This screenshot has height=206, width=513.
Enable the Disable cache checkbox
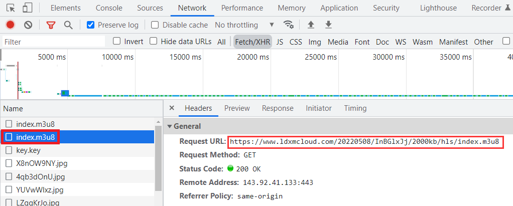coord(155,25)
